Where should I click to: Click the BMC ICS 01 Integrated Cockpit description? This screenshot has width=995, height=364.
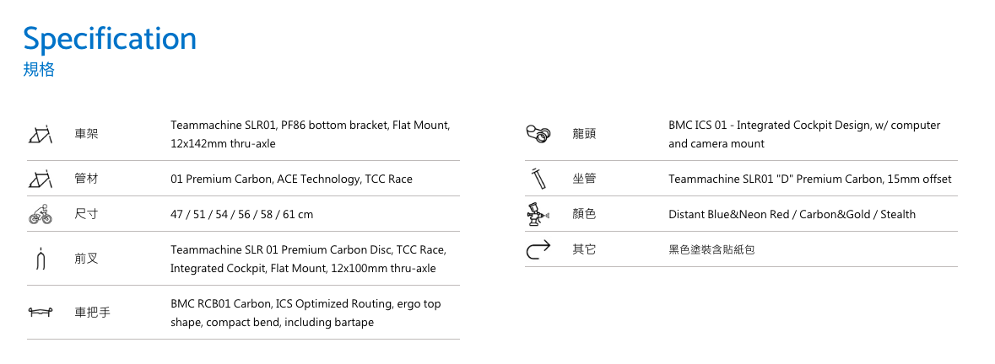point(804,134)
